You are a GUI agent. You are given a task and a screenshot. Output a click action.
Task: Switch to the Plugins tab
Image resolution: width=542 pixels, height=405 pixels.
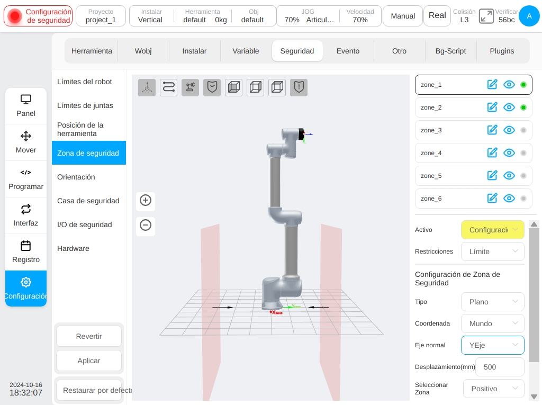pos(502,51)
